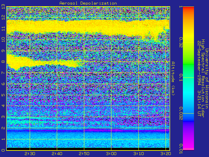Click the altitude label 12
Viewport: 209px width, 157px height.
click(3, 17)
